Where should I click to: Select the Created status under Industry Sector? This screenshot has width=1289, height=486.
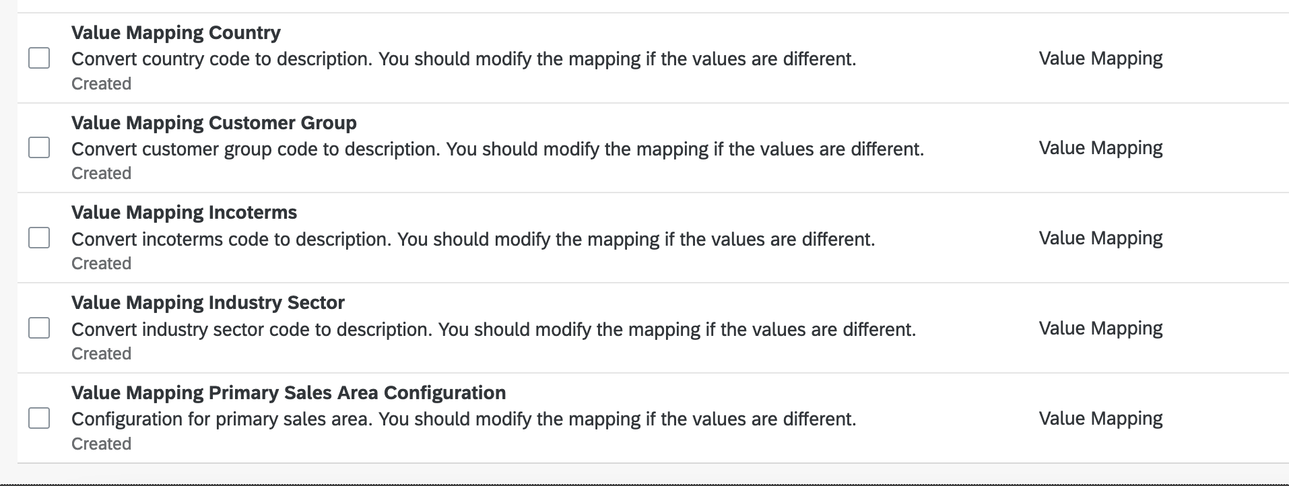click(x=101, y=353)
